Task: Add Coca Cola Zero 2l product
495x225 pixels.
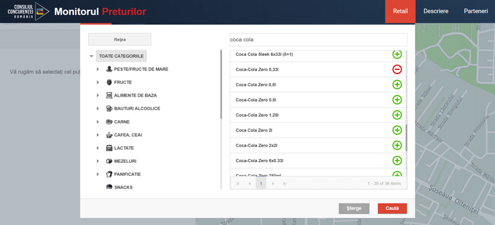Action: click(397, 130)
